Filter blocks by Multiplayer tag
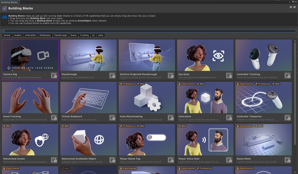This screenshot has width=298, height=174. (x=45, y=35)
